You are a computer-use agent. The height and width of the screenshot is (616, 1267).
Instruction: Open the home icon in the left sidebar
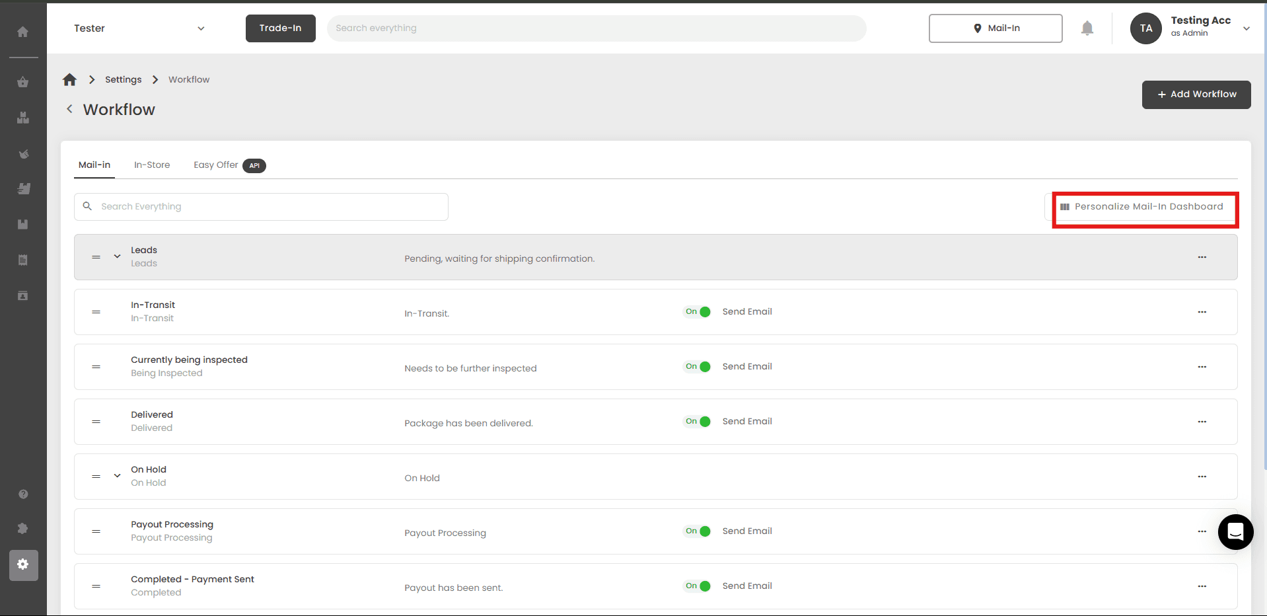[x=22, y=32]
